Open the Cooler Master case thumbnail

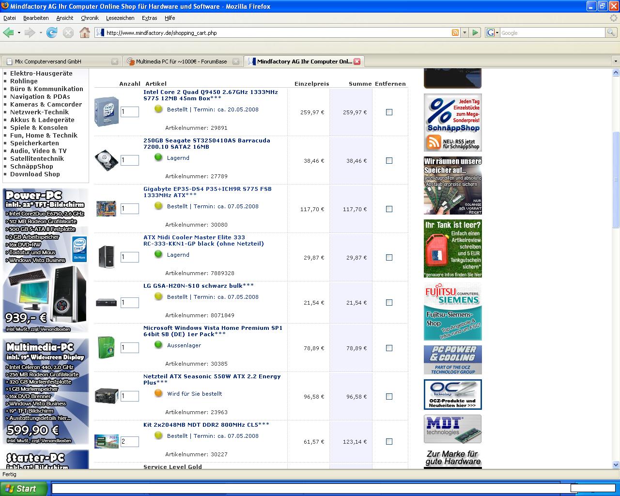click(107, 257)
